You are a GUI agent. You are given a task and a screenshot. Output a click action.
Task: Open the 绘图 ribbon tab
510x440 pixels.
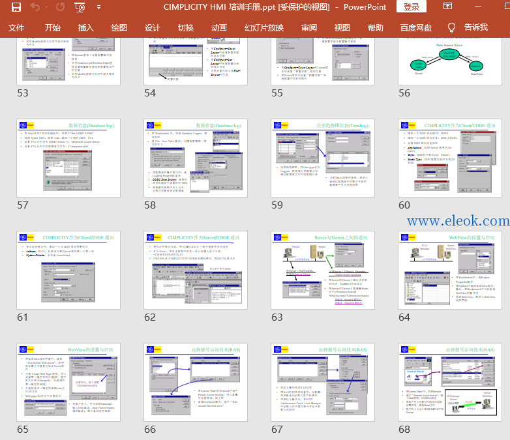(x=119, y=28)
